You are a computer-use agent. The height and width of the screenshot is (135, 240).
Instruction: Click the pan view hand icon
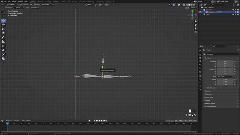195,25
